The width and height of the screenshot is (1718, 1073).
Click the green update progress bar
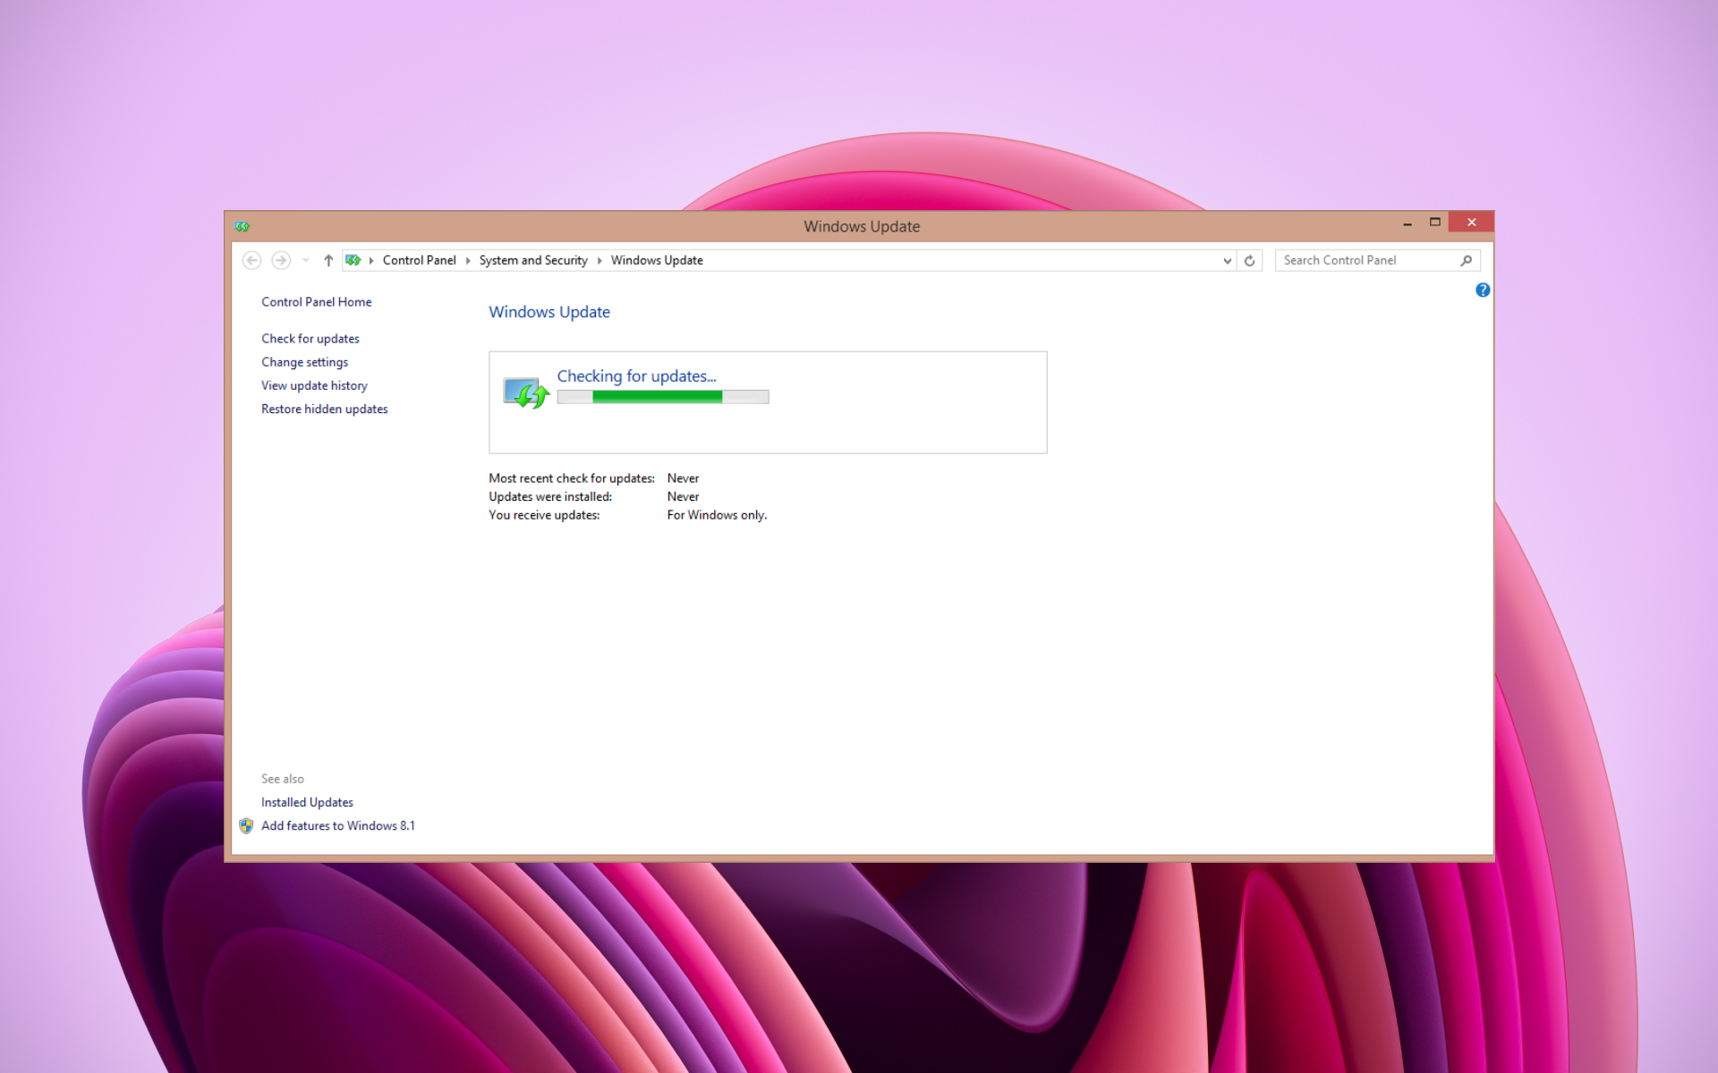pyautogui.click(x=663, y=397)
